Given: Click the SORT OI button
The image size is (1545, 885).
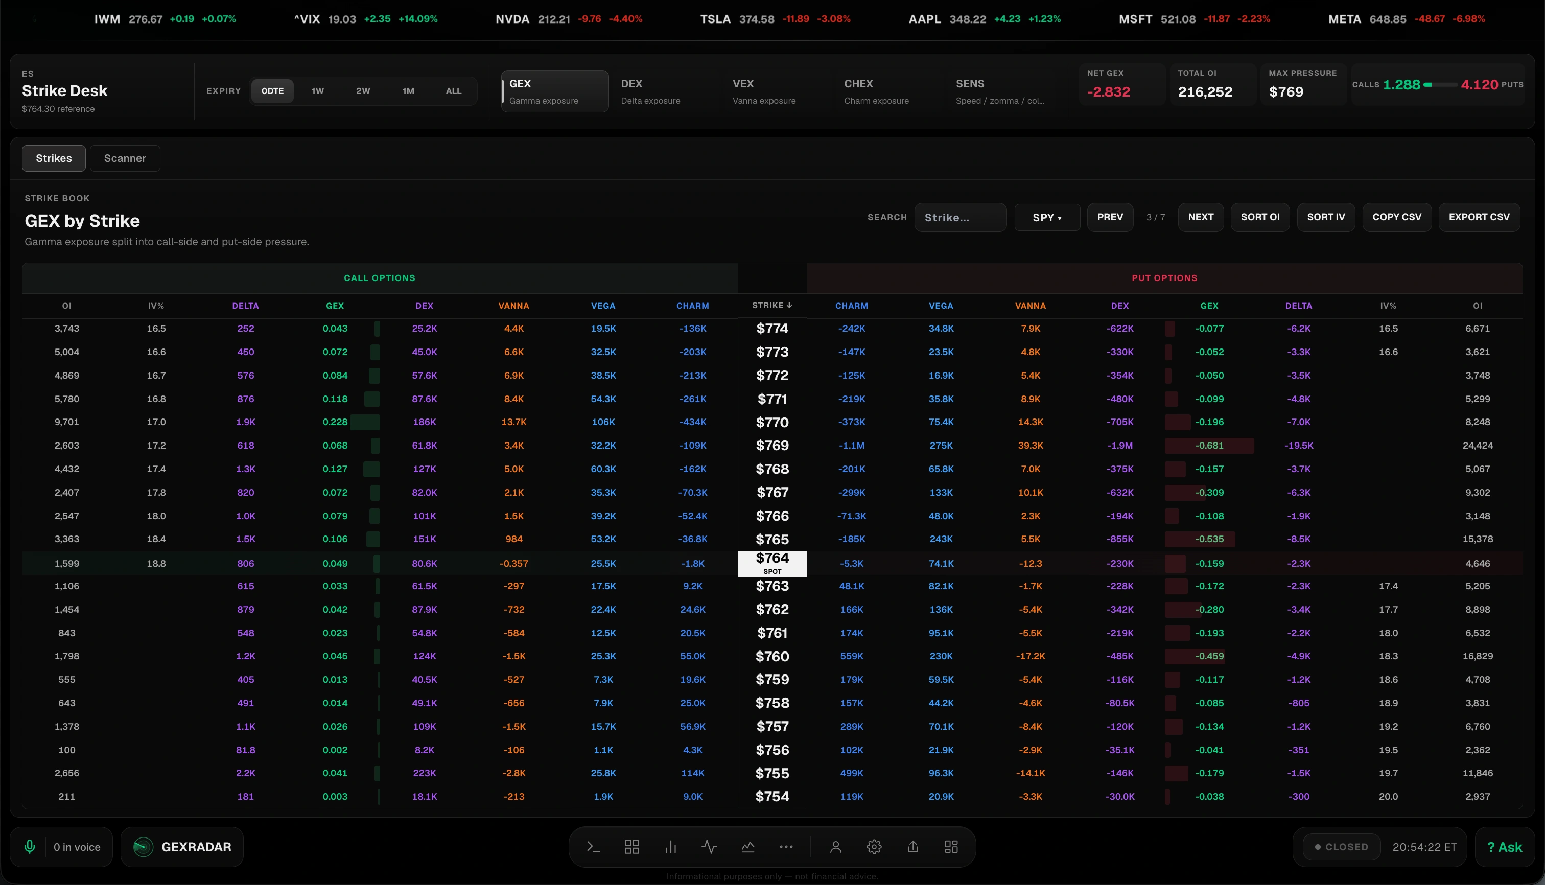Looking at the screenshot, I should [x=1260, y=217].
